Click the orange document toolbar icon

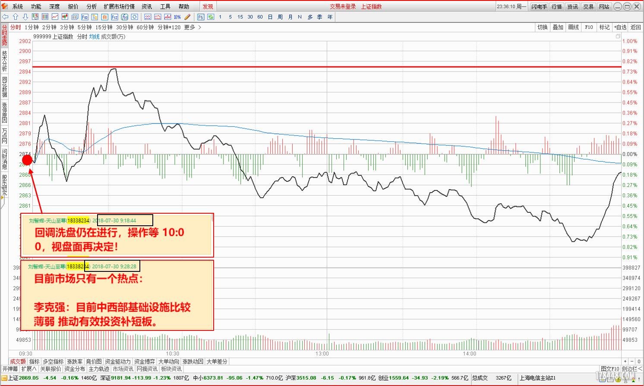tap(104, 17)
